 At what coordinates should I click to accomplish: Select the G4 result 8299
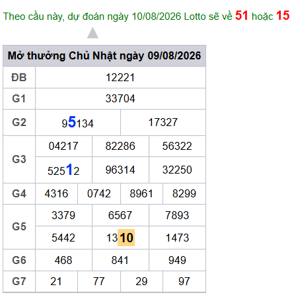(184, 193)
